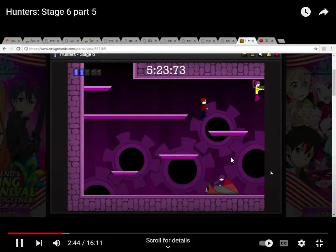Screen dimensions: 336x252
Task: Switch to the ww browser tab
Action: (72, 41)
